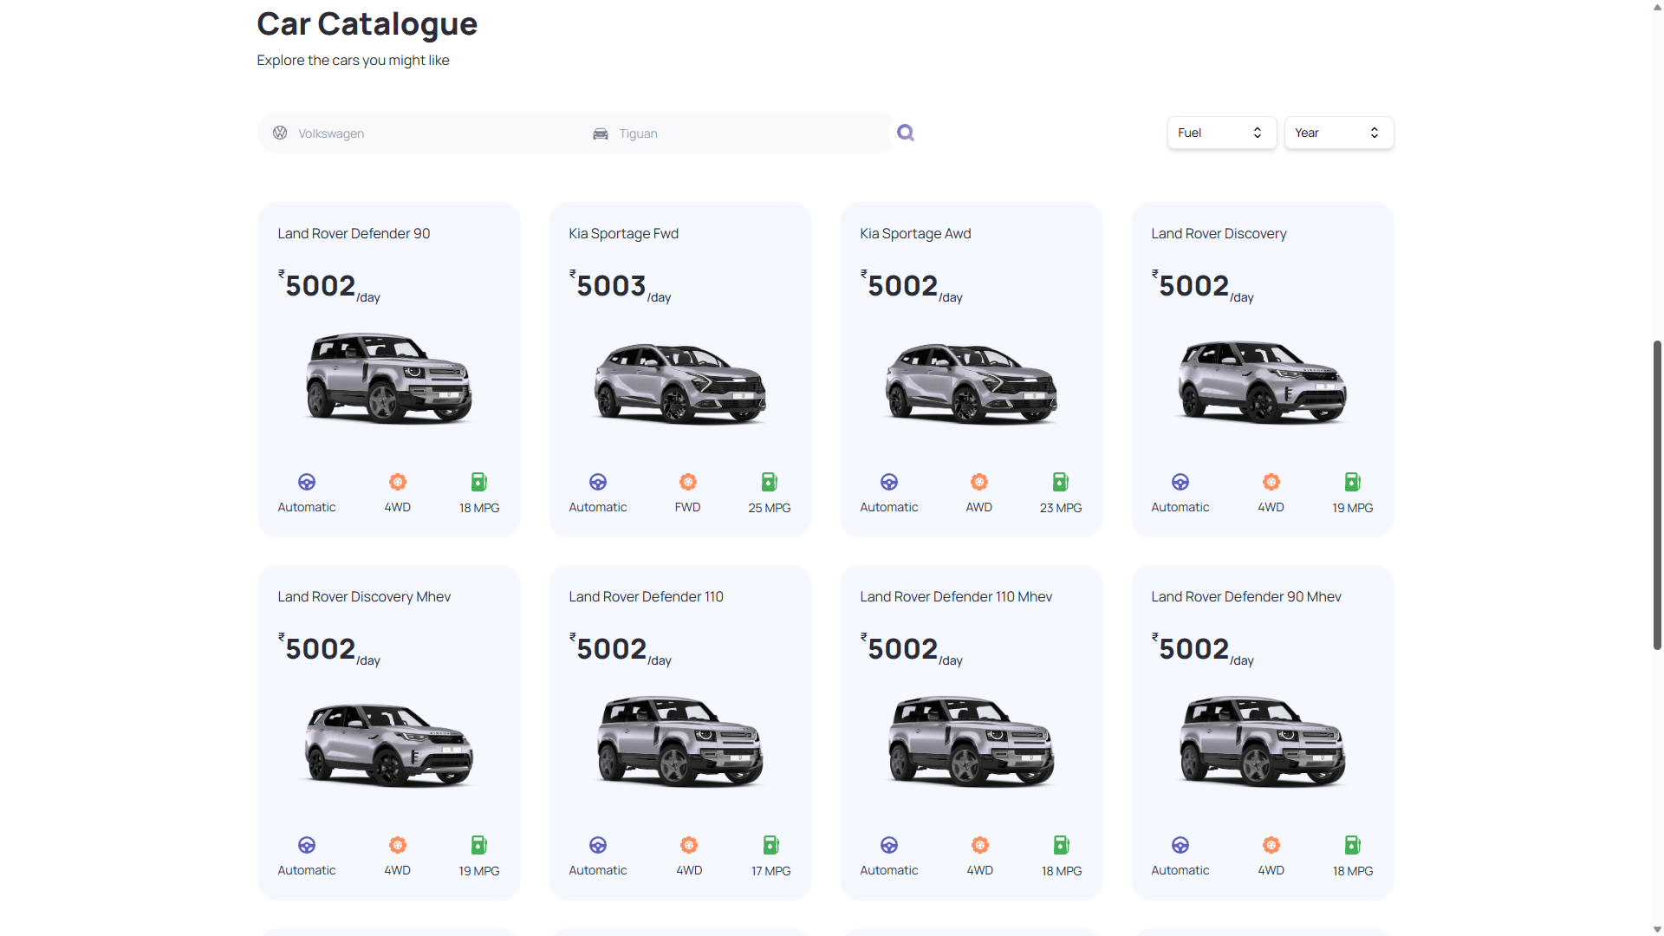The height and width of the screenshot is (936, 1664).
Task: Select the Land Rover Defender 90 card
Action: [388, 368]
